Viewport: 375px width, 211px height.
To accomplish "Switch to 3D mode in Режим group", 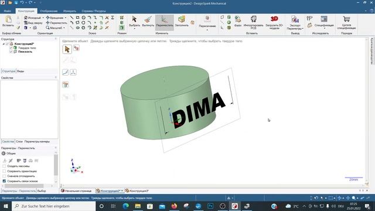I will click(x=121, y=28).
